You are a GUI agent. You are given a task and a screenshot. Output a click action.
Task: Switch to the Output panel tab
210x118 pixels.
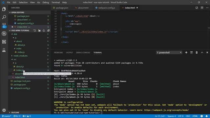(x=69, y=52)
